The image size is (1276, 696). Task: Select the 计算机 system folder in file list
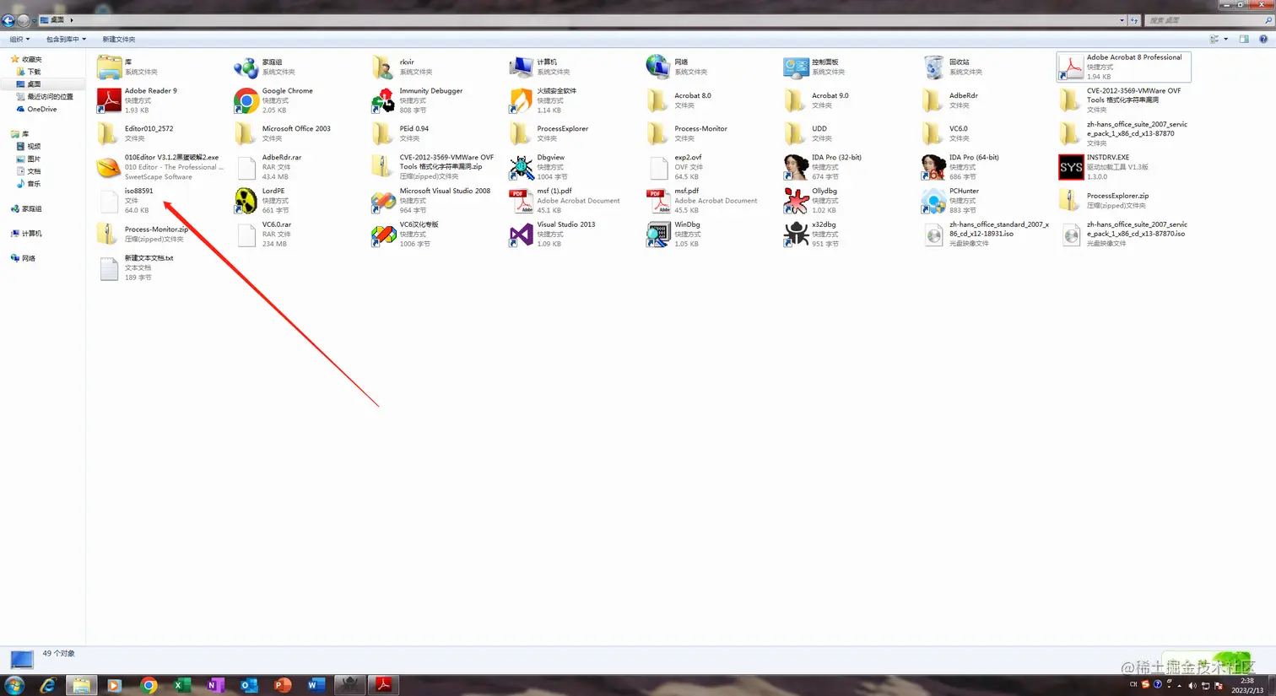tap(522, 67)
